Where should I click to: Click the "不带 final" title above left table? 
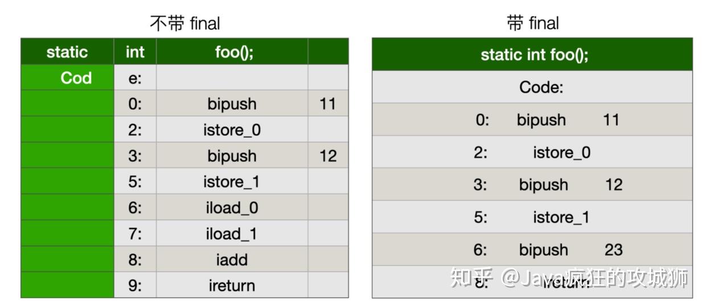pyautogui.click(x=184, y=23)
